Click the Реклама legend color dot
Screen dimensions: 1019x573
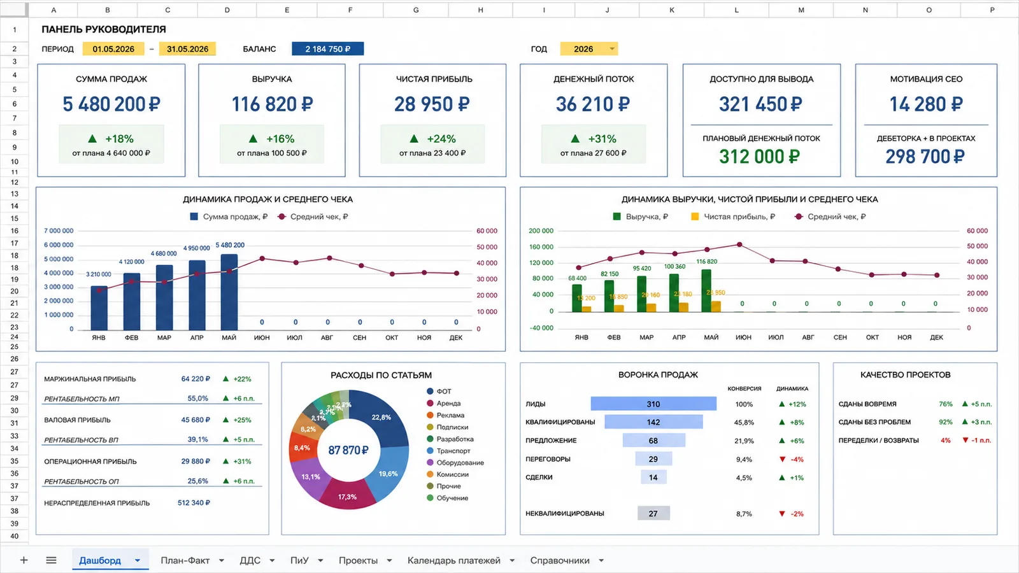click(x=430, y=415)
